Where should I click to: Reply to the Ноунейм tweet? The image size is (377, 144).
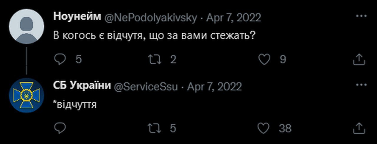pos(61,60)
